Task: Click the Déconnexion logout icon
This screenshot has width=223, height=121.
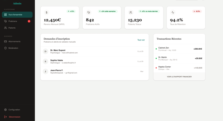Action: click(5, 117)
